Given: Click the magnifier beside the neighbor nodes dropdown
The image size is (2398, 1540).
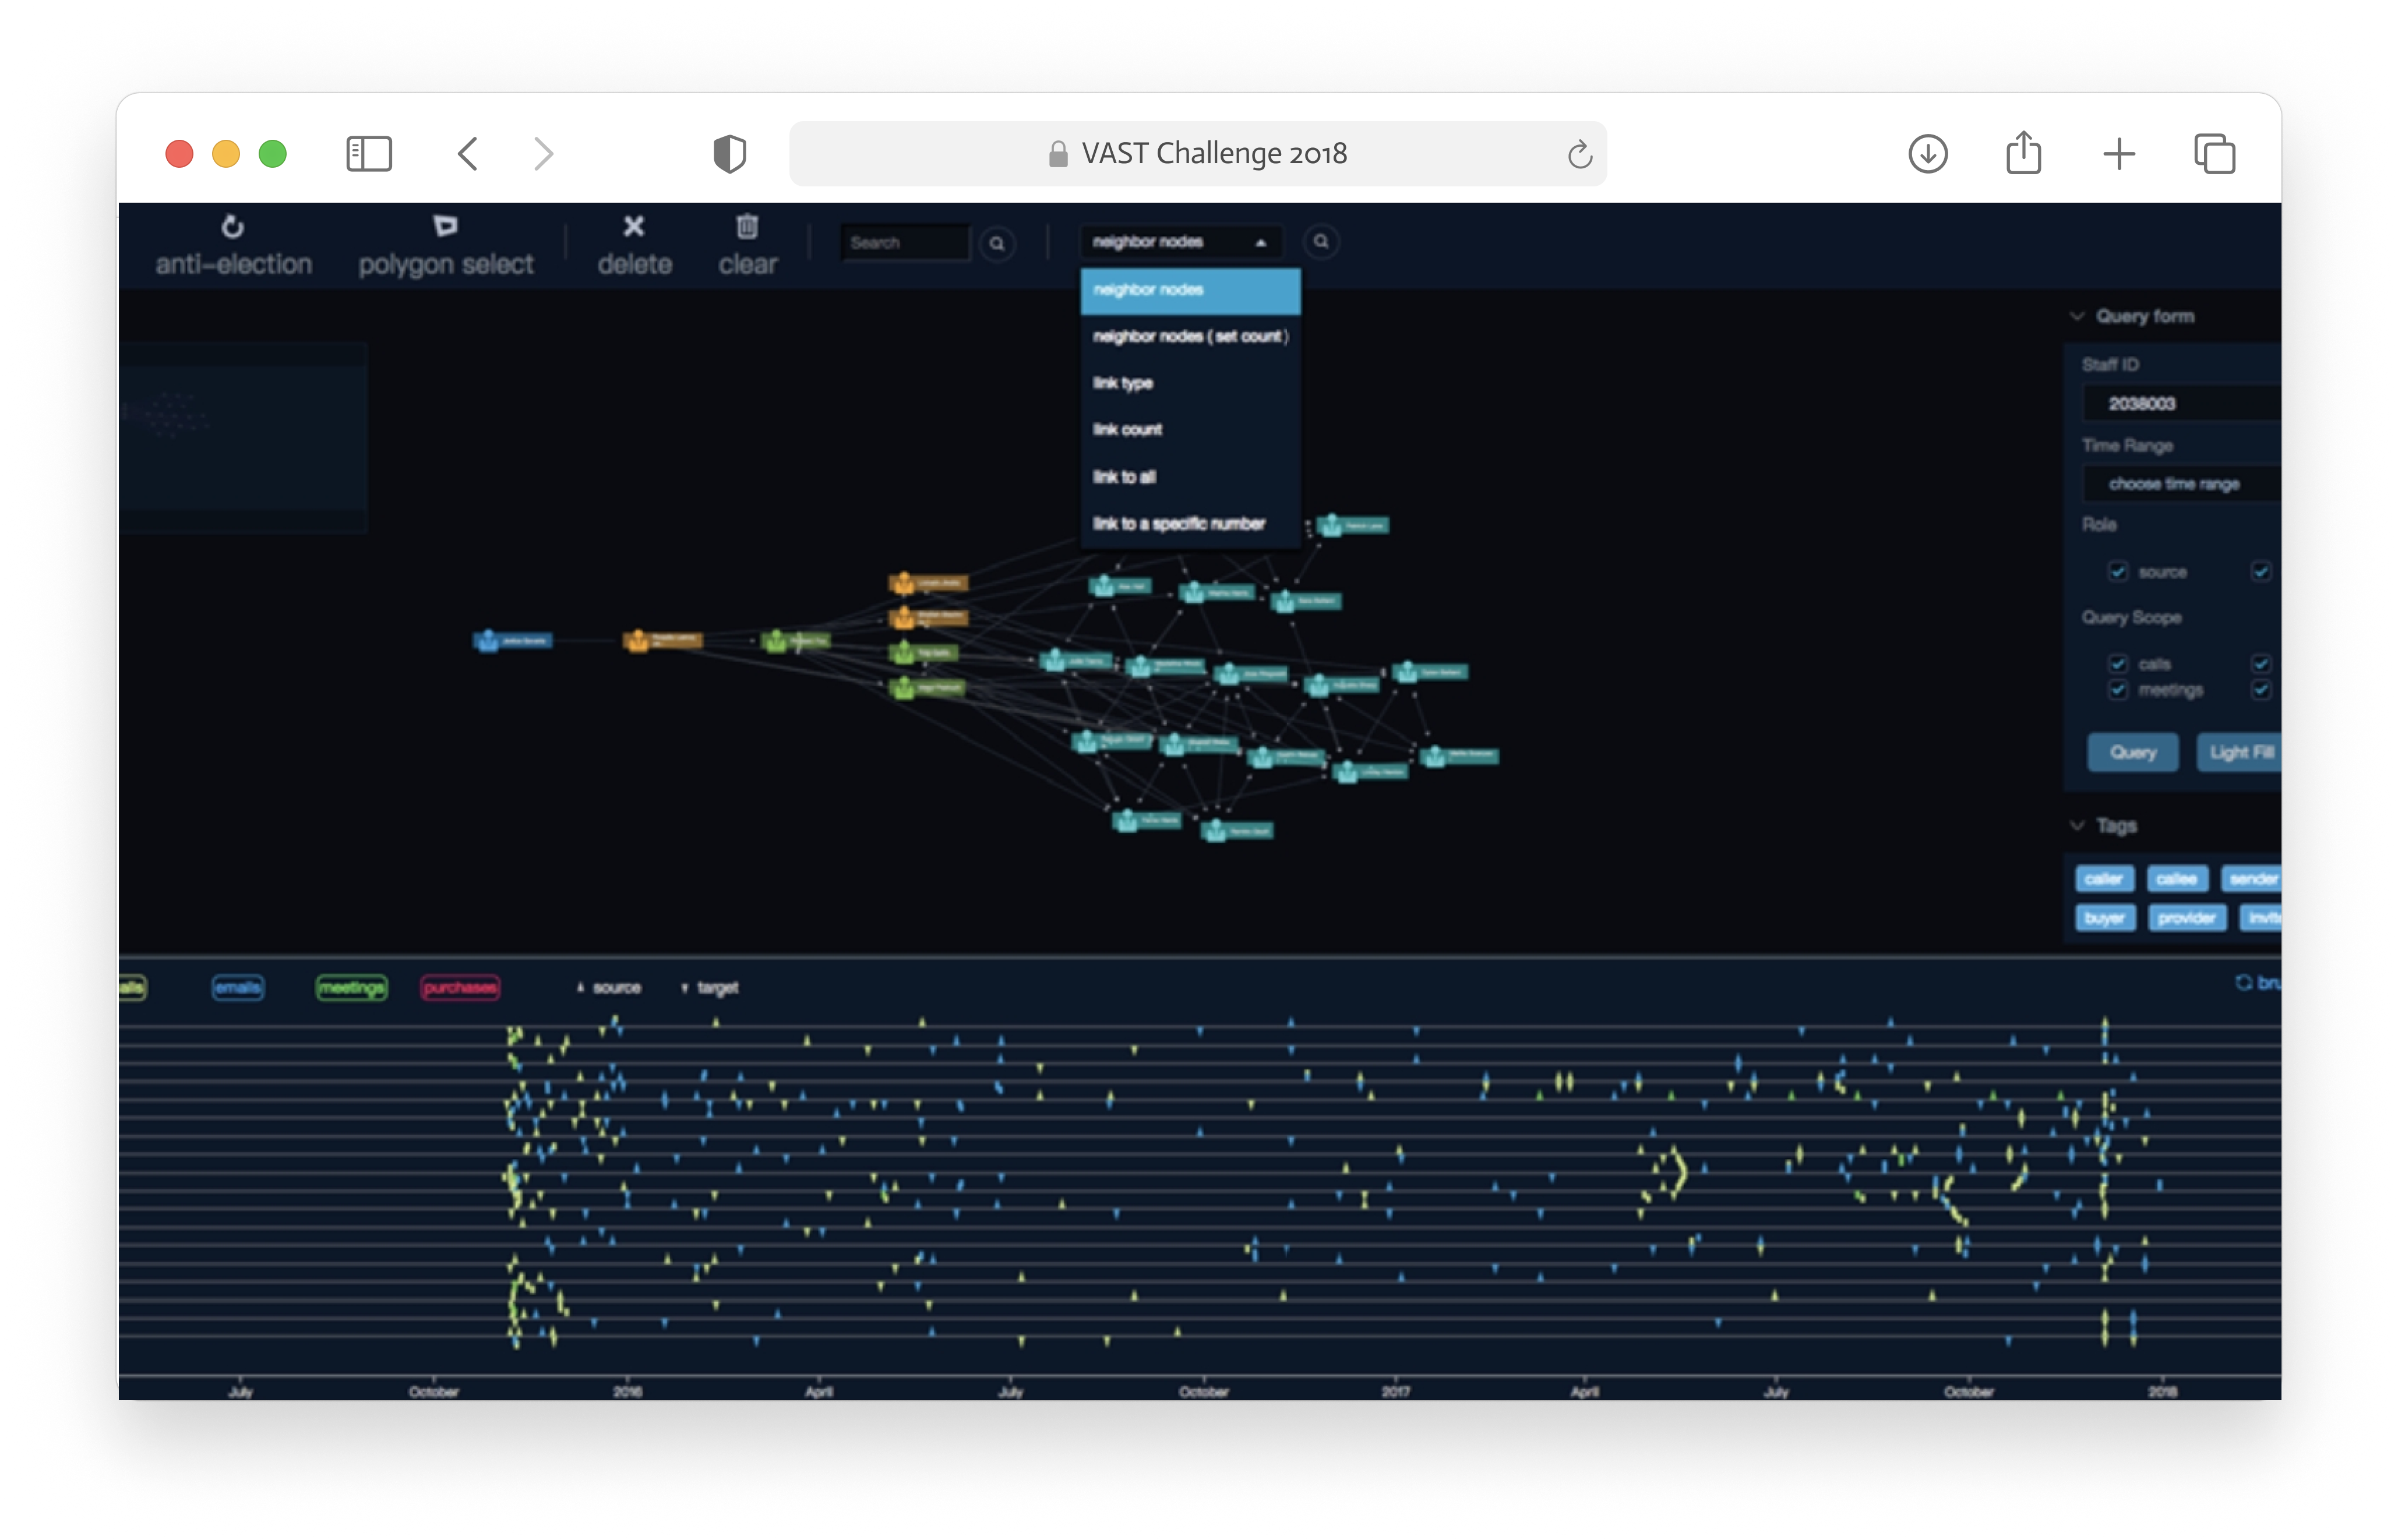Looking at the screenshot, I should (x=1321, y=242).
